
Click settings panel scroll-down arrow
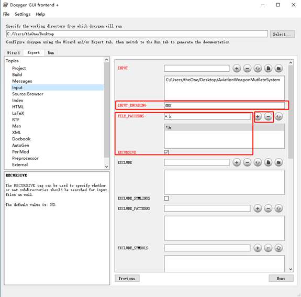[x=291, y=269]
